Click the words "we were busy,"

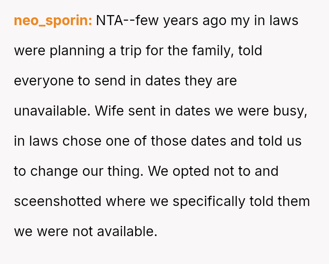tap(257, 111)
